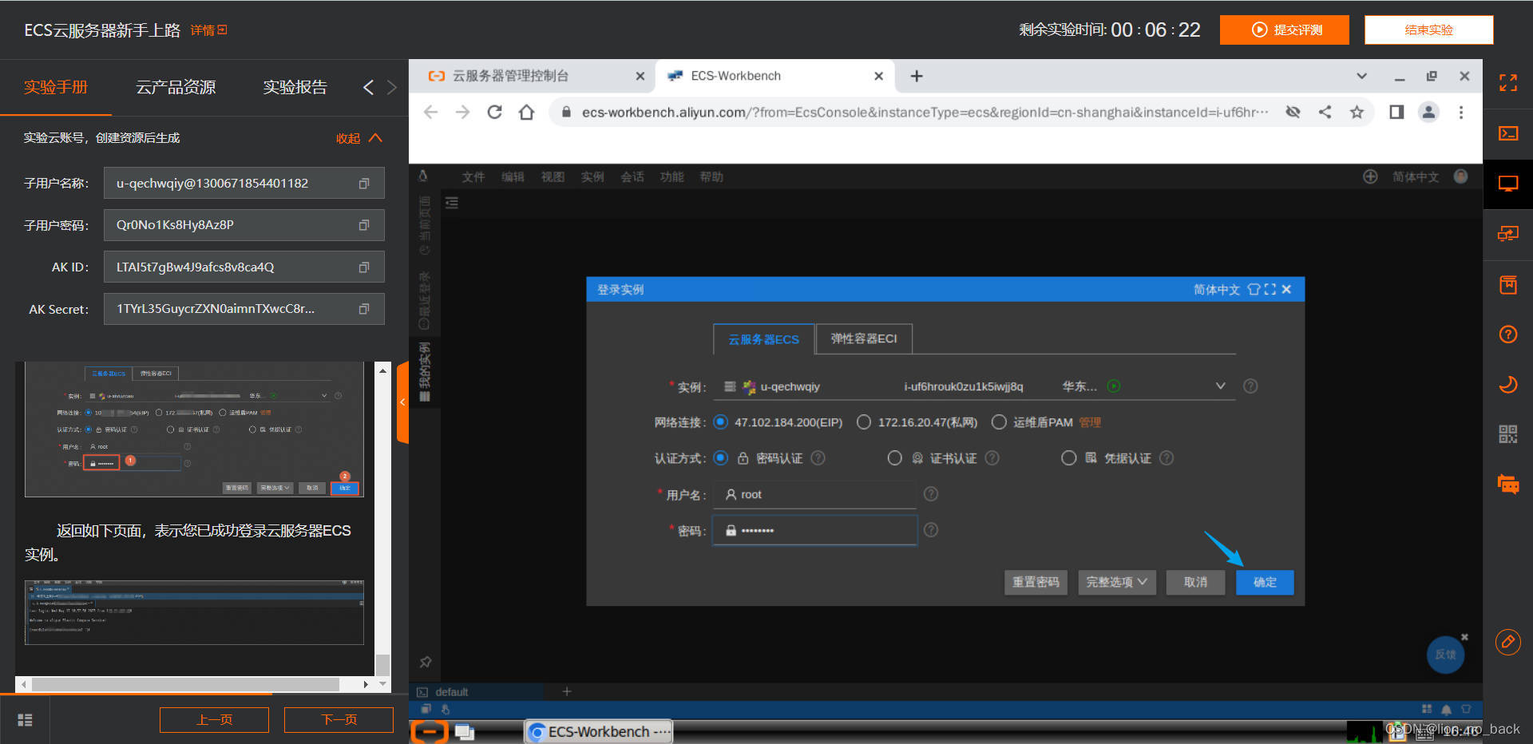The image size is (1533, 744).
Task: Open the 详情 link beside title
Action: pos(208,30)
